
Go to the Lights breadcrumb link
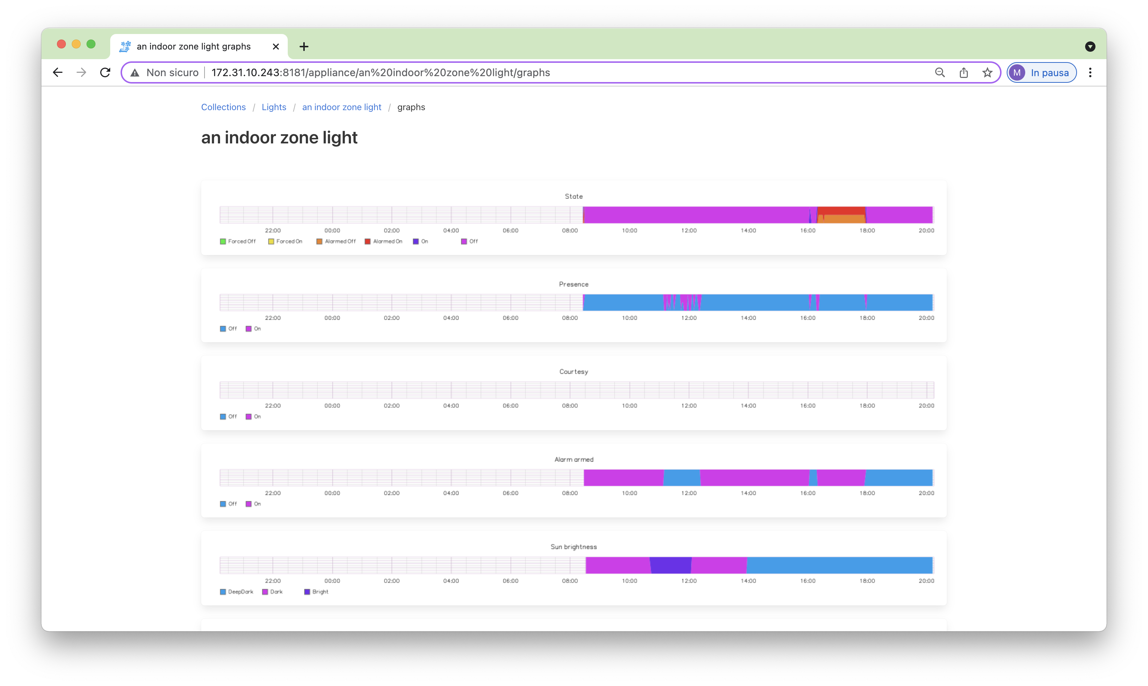(x=274, y=107)
